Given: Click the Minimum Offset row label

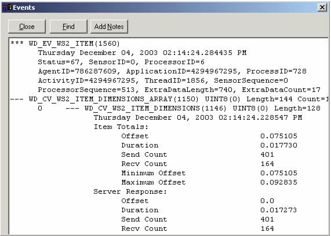Looking at the screenshot, I should (x=154, y=173).
